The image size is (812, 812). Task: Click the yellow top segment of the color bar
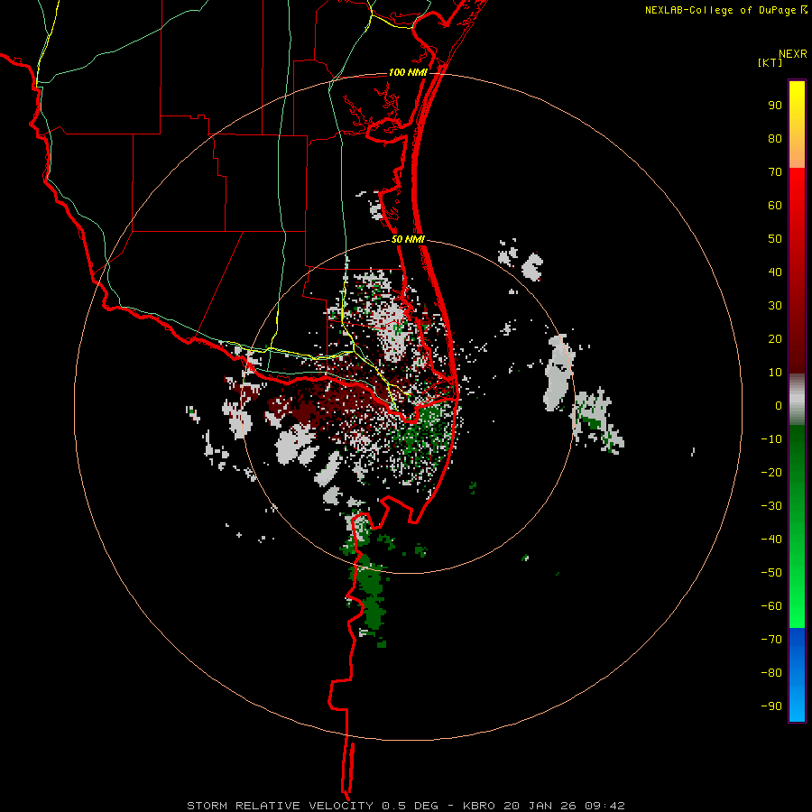click(x=797, y=125)
